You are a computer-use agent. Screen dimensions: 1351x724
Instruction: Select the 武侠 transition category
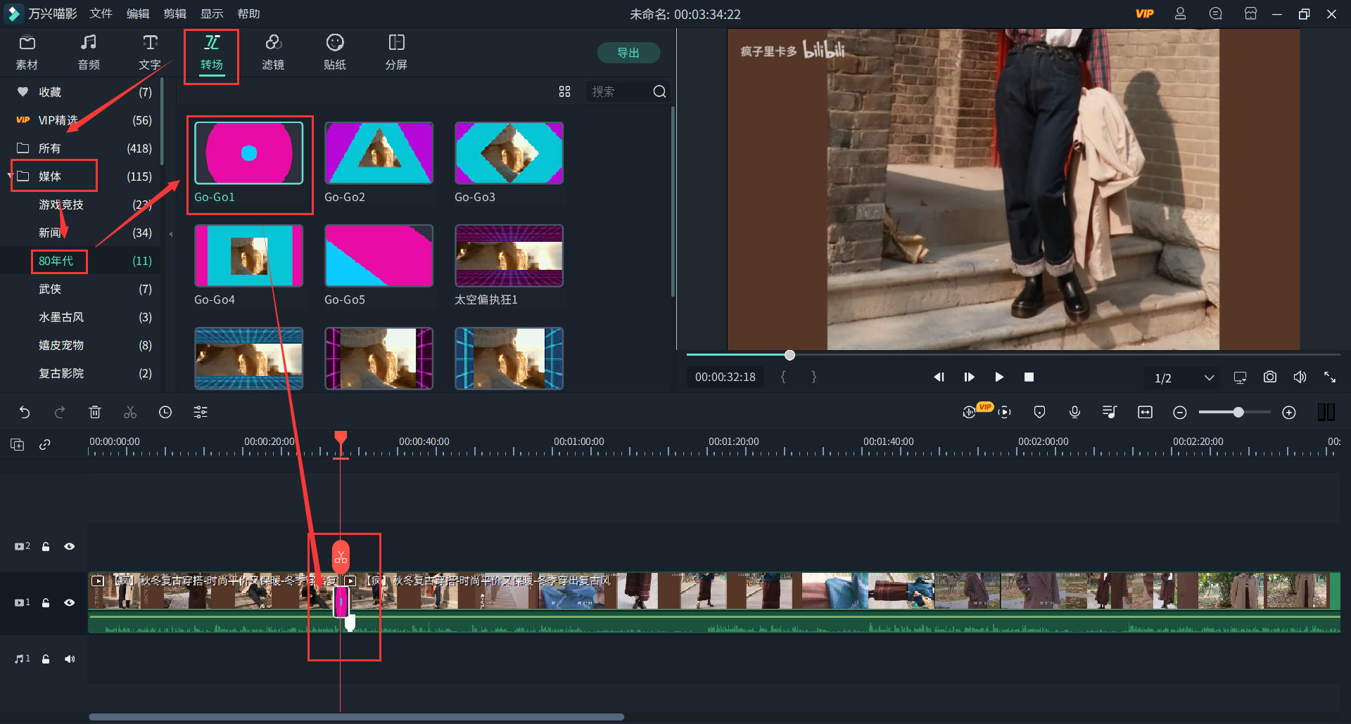[x=50, y=289]
